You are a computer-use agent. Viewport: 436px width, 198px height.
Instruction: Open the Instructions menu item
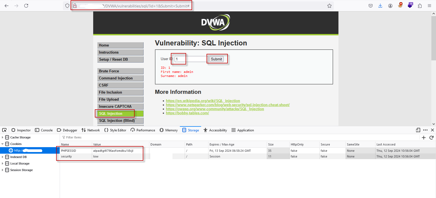coord(120,52)
